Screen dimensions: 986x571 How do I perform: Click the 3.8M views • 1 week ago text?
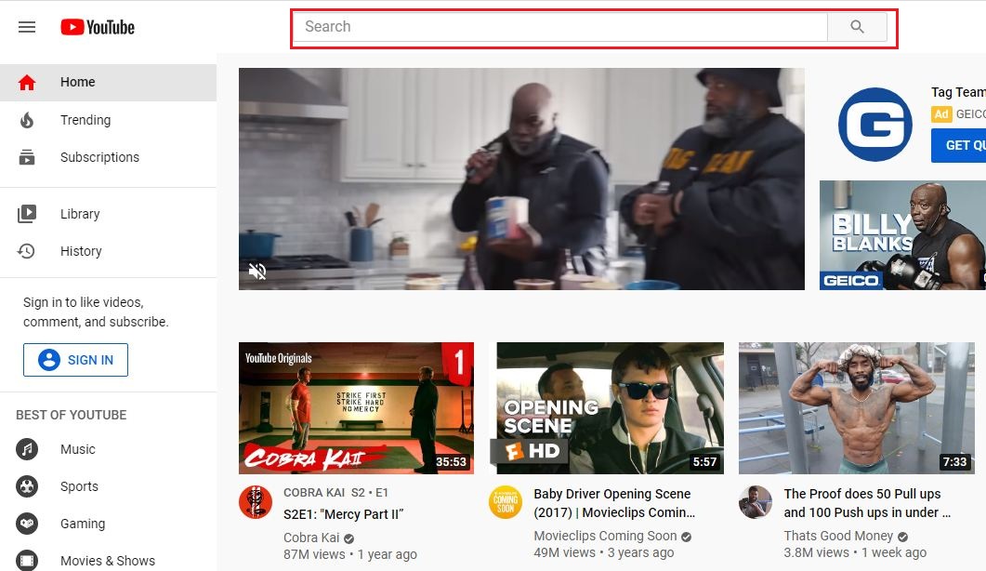855,552
